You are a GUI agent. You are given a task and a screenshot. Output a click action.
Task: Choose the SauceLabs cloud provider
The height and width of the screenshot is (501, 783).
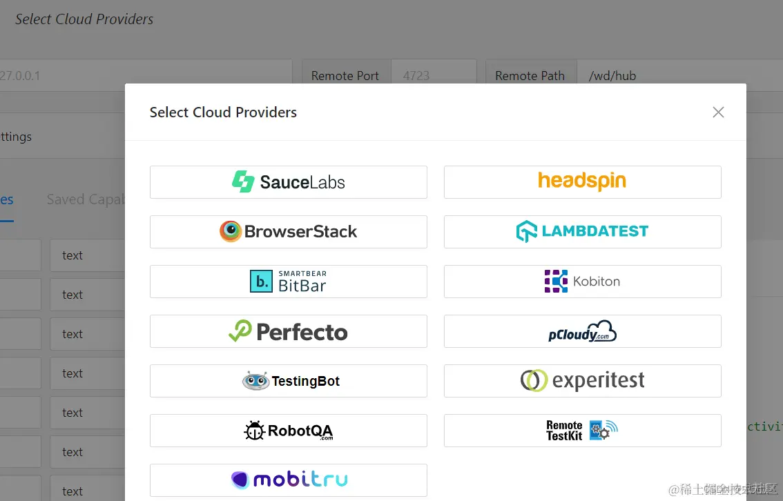coord(288,182)
